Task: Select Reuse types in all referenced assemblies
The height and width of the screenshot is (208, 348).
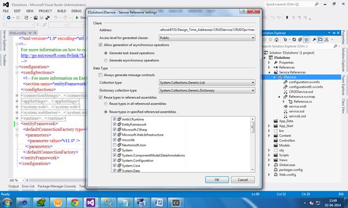Action: click(x=106, y=104)
